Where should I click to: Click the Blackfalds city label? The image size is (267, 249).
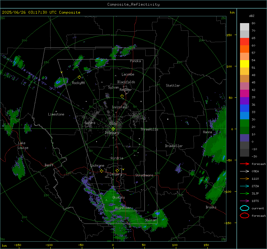pos(126,82)
